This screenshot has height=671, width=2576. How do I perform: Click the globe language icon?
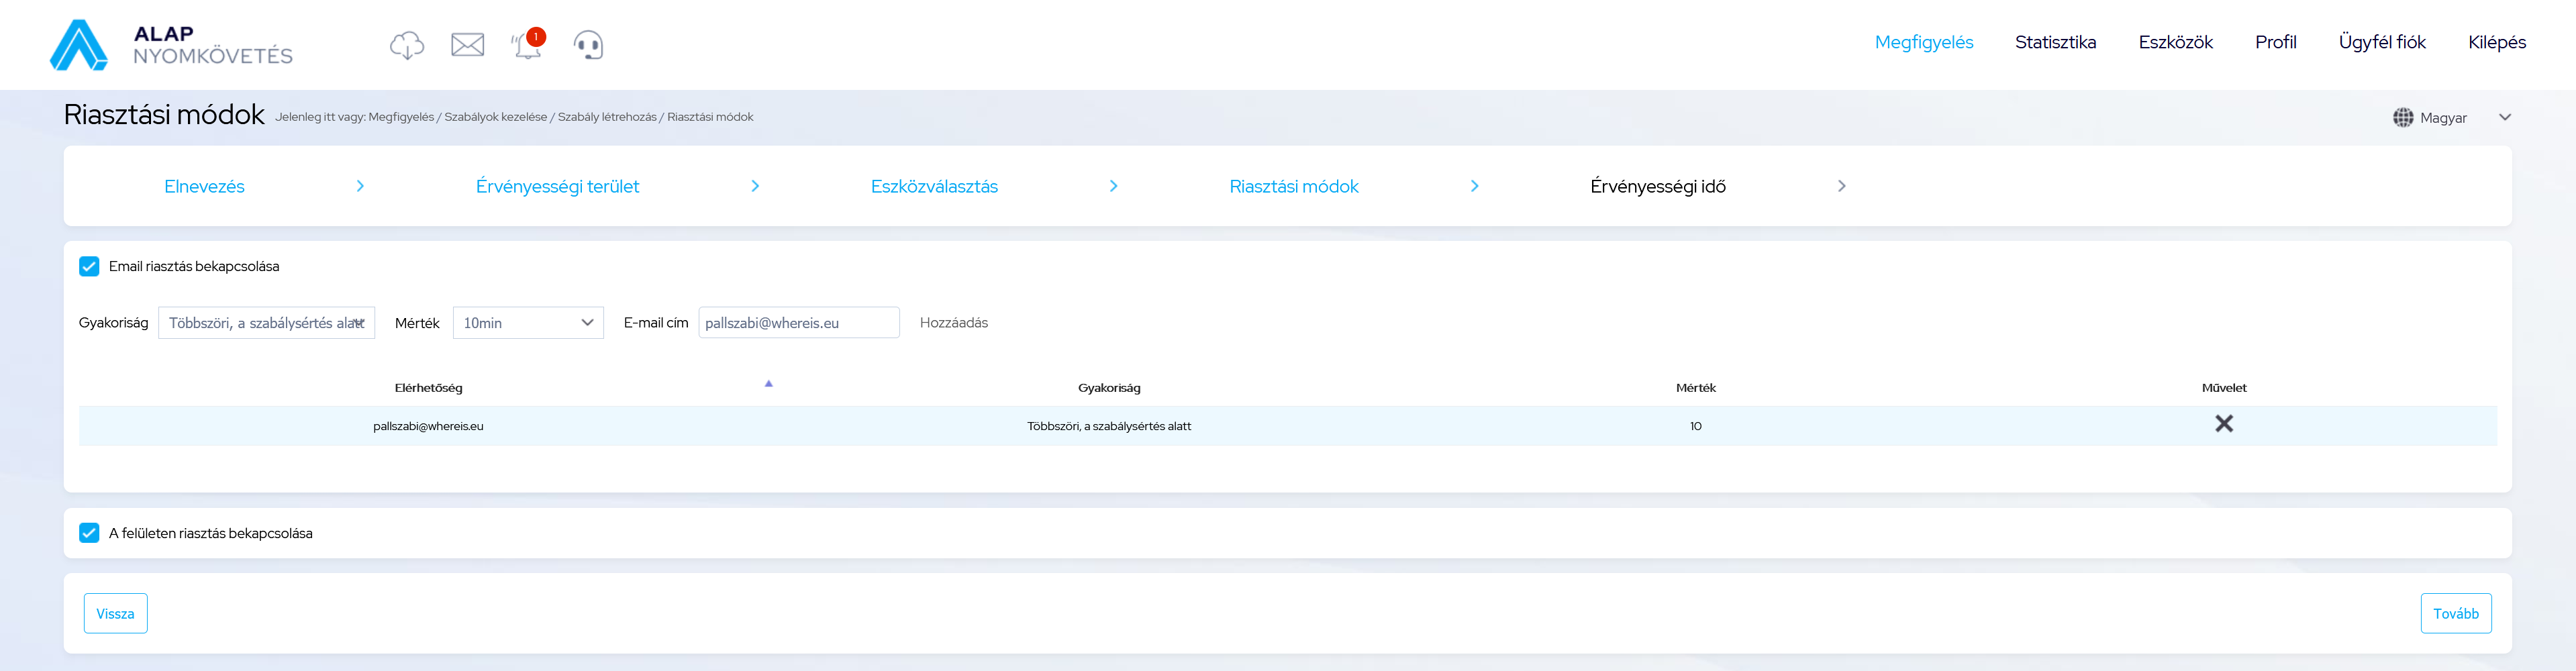click(x=2402, y=118)
